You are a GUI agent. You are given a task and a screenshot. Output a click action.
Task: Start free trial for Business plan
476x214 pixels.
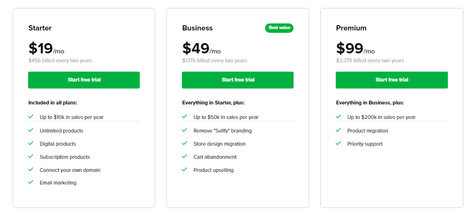tap(238, 80)
